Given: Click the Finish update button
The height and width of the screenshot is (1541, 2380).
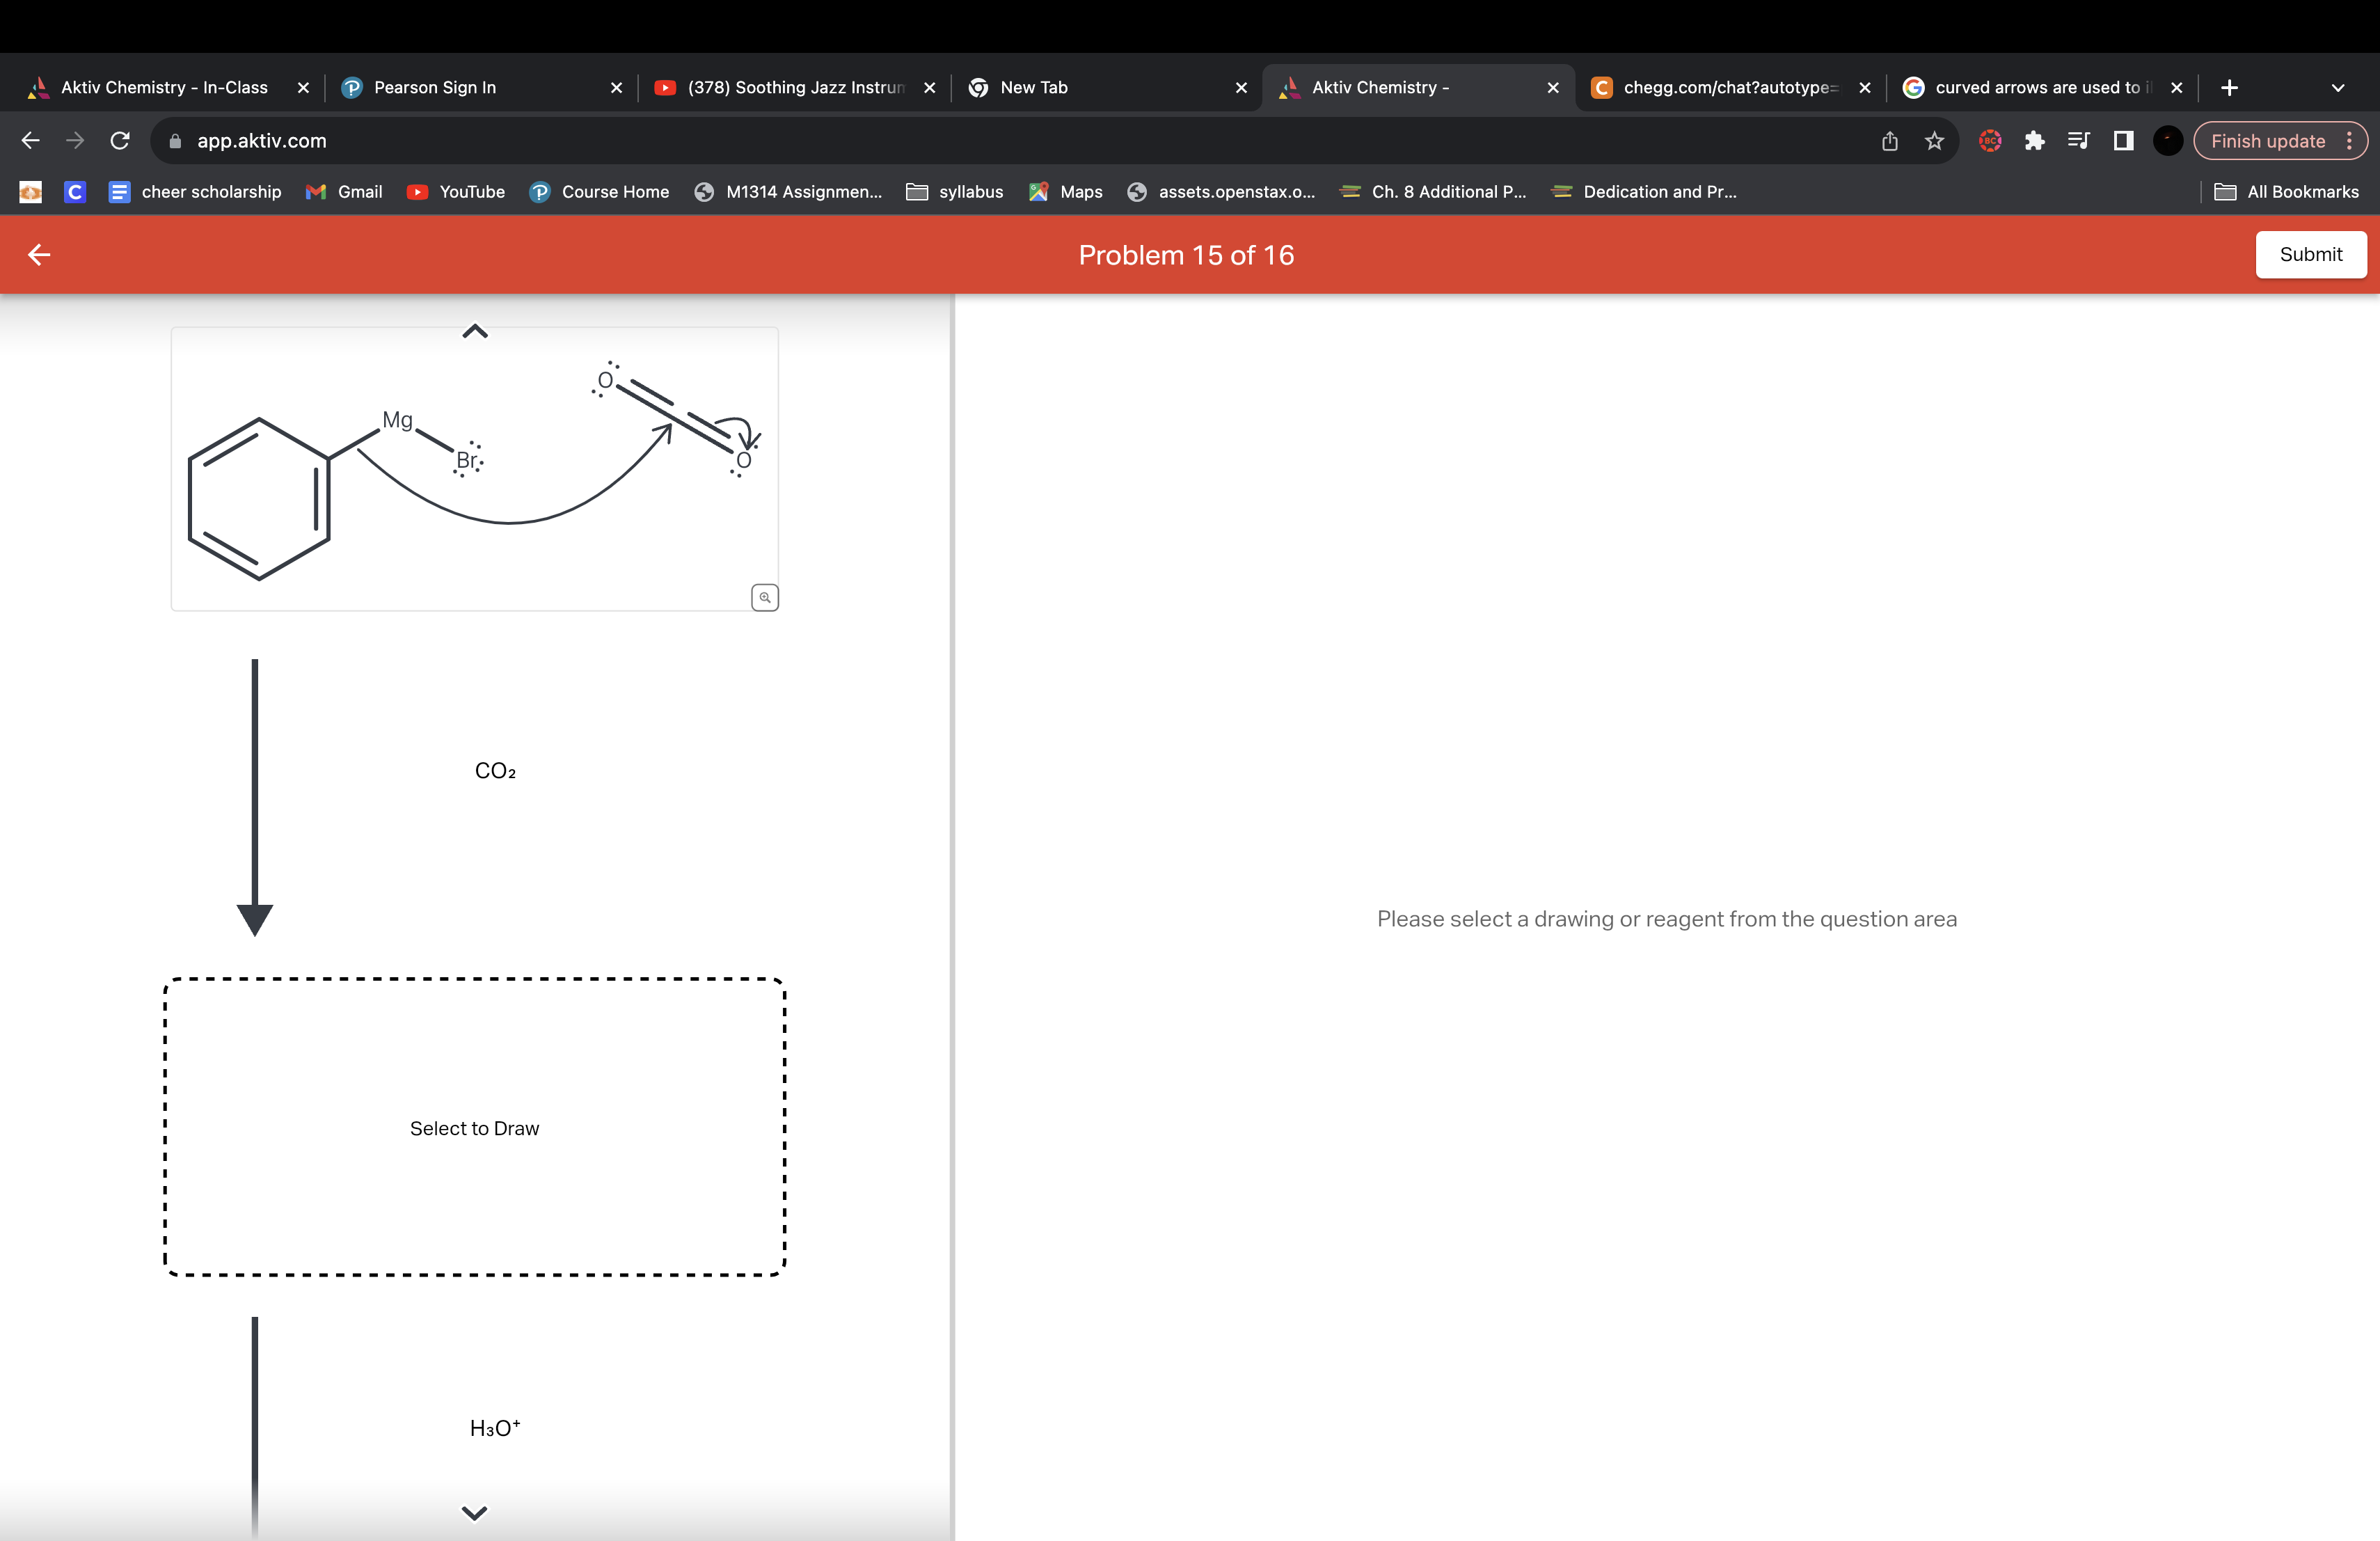Looking at the screenshot, I should pos(2267,140).
